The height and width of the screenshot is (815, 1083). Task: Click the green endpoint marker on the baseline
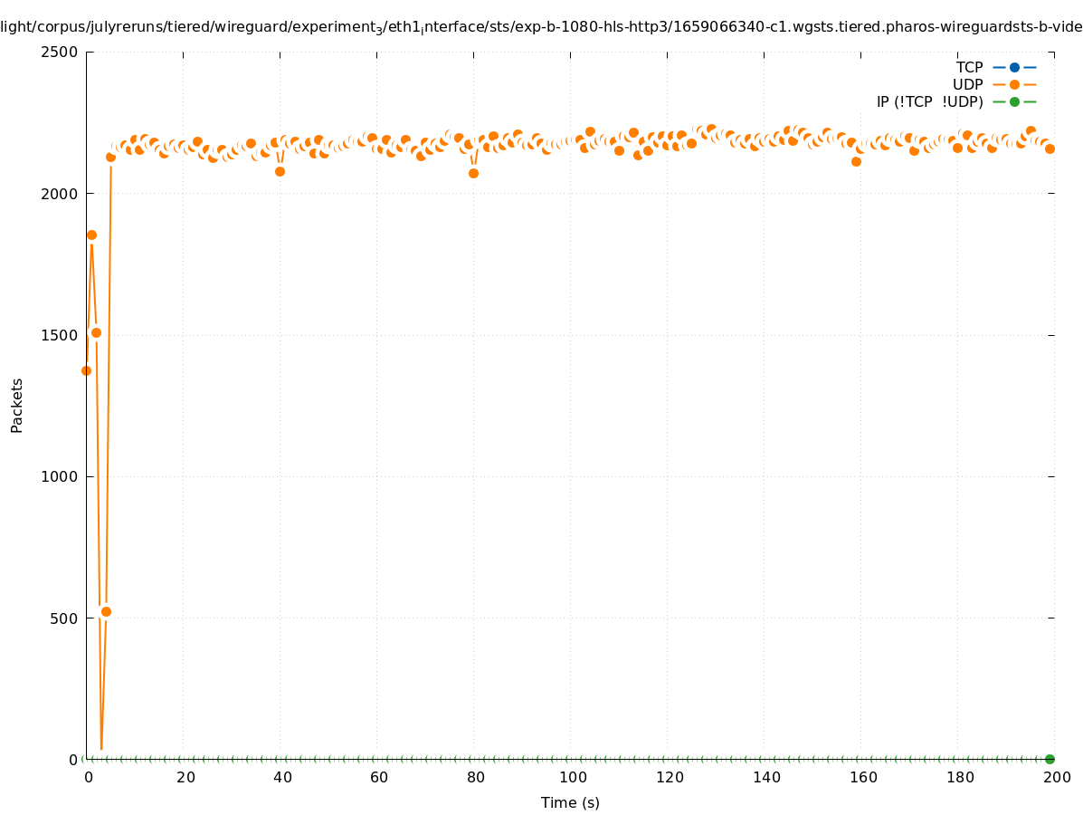point(1050,759)
